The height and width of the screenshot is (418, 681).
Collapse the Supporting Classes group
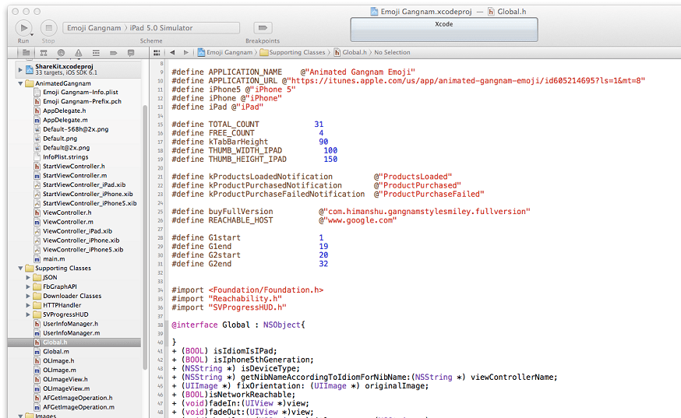[x=20, y=269]
